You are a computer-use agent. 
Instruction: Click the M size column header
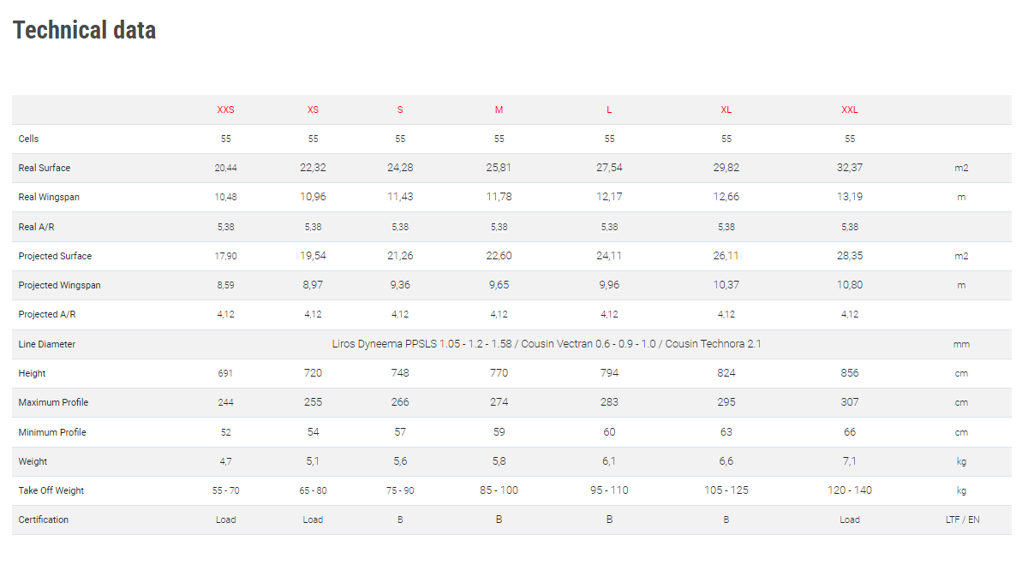tap(499, 110)
